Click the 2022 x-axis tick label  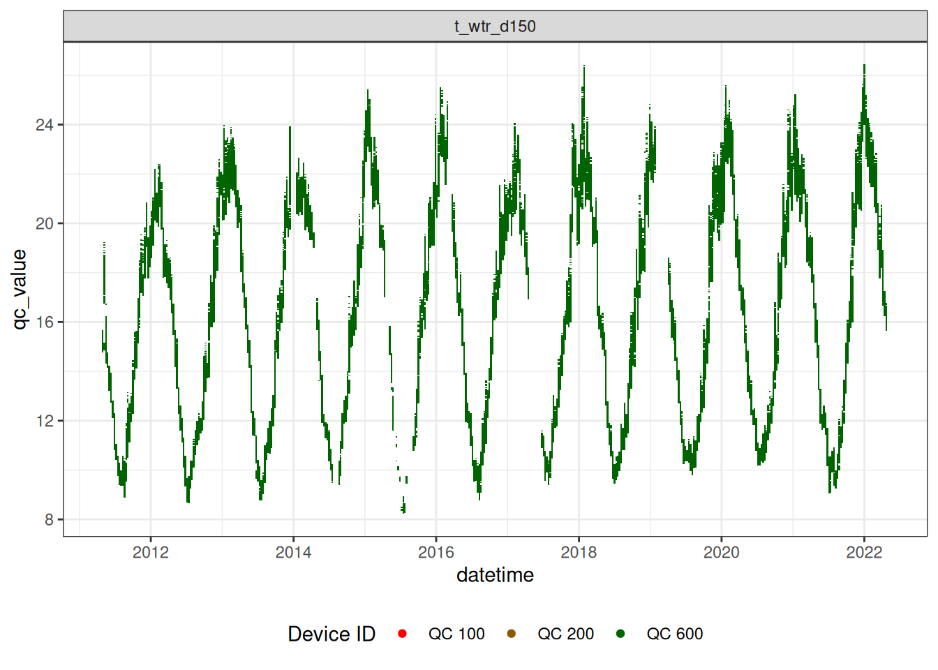[864, 553]
